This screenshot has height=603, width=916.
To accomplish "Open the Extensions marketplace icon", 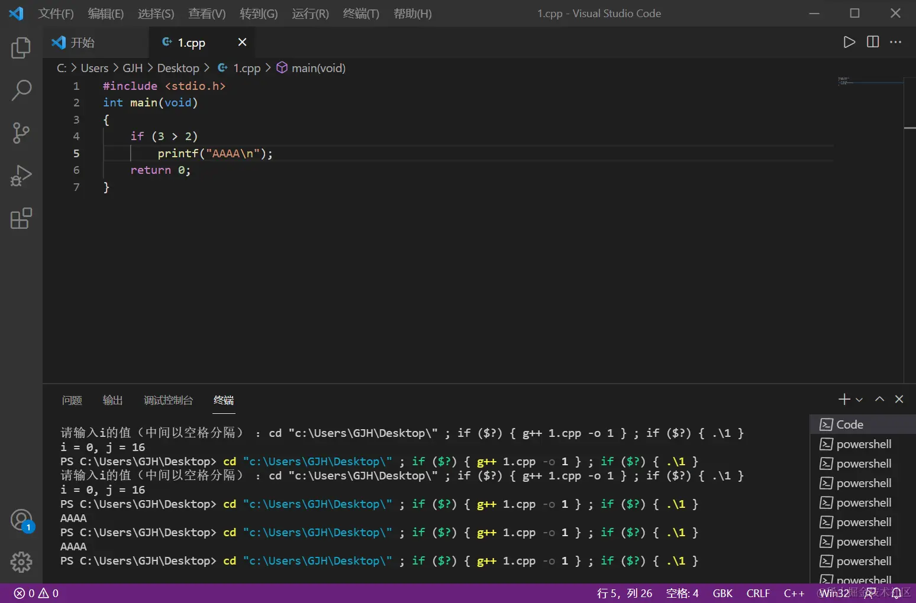I will point(21,218).
